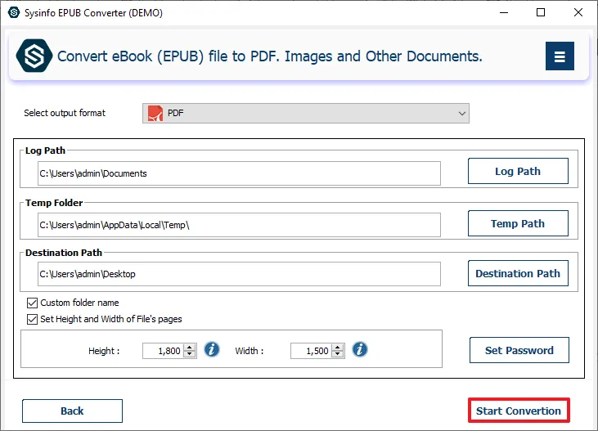This screenshot has height=431, width=598.
Task: Minimize the Sysinfo EPUB Converter window
Action: click(x=504, y=12)
